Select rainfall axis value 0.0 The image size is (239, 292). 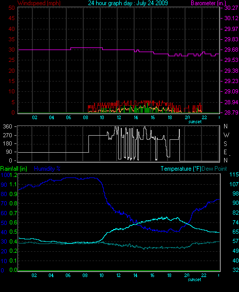13,270
